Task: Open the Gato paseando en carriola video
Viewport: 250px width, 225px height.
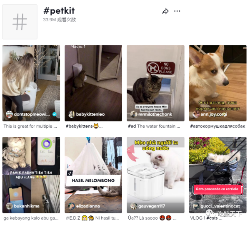Action: [x=218, y=175]
